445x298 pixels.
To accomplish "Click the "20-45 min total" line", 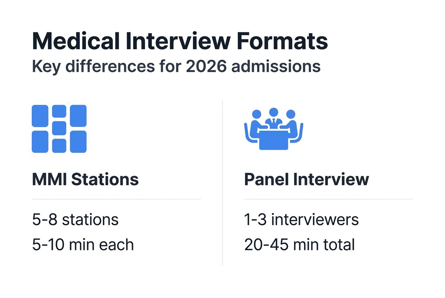I will click(x=299, y=245).
